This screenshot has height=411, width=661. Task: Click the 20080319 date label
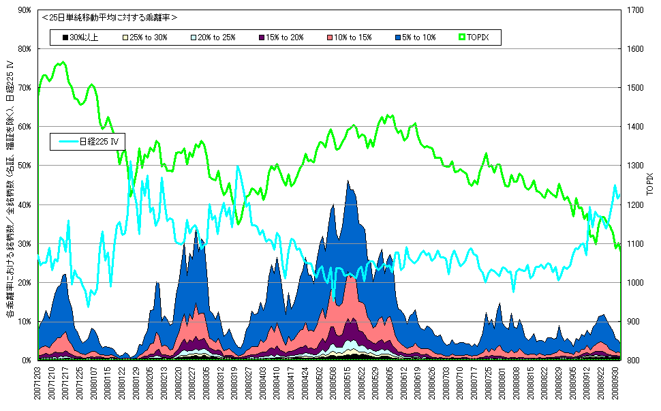235,383
